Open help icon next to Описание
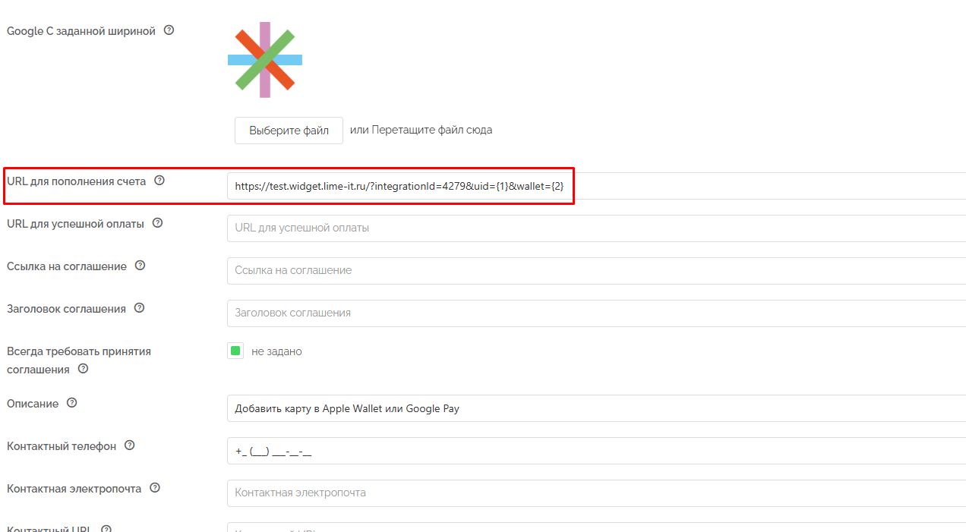 pyautogui.click(x=72, y=403)
